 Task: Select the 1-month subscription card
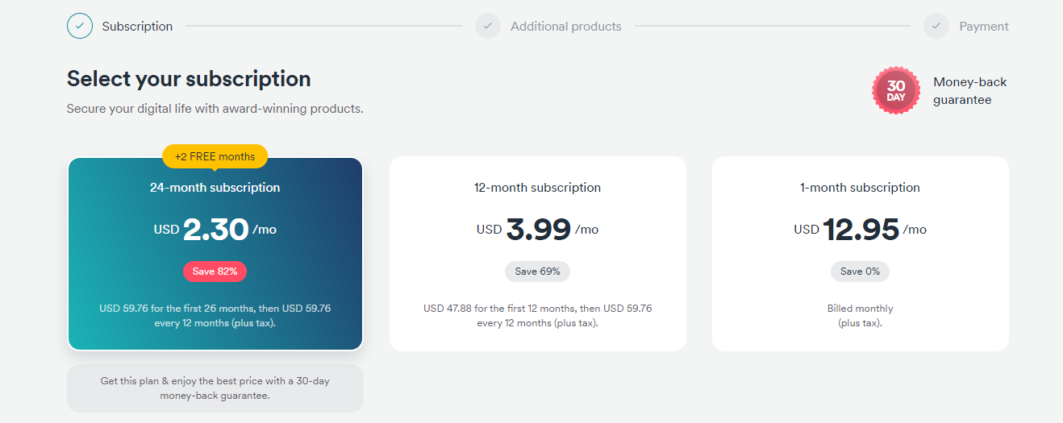tap(861, 254)
